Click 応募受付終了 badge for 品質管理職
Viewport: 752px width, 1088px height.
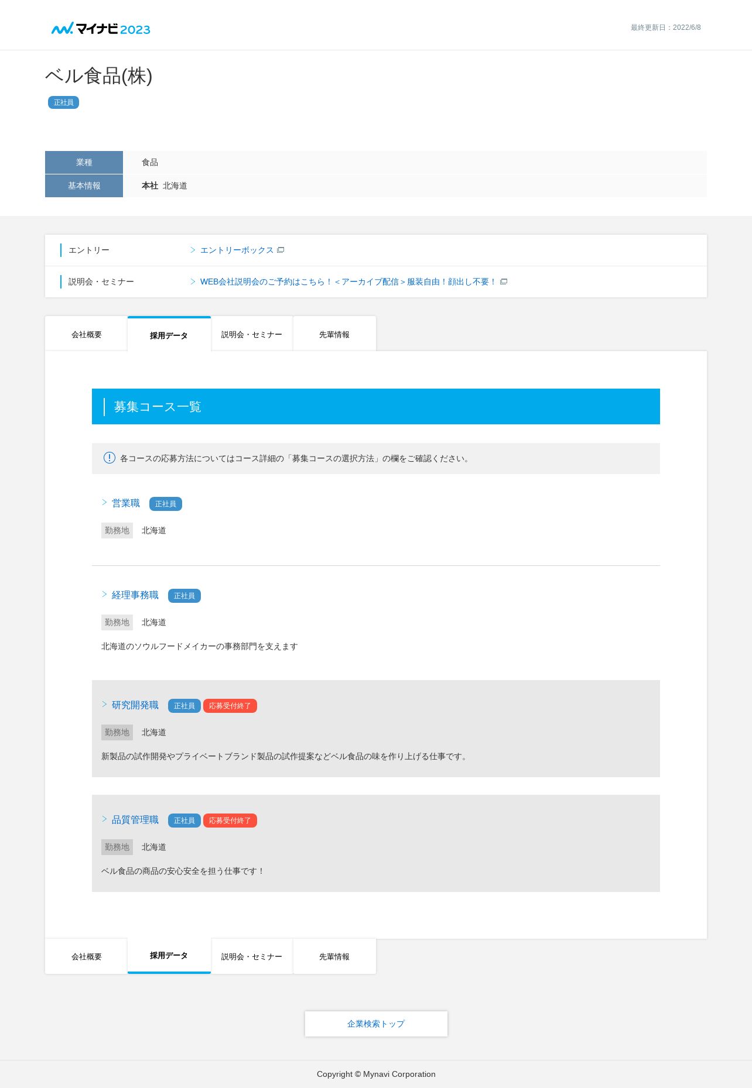point(230,821)
